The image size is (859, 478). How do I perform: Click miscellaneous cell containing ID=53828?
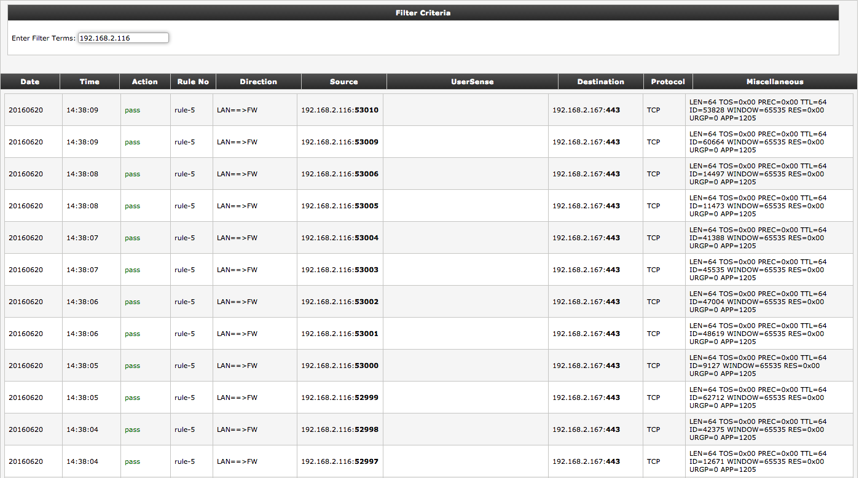[769, 110]
